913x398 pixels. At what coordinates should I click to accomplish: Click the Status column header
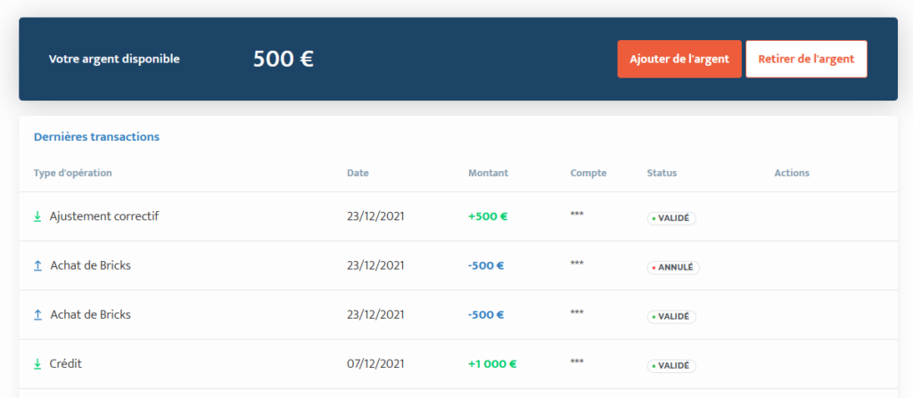(x=662, y=173)
